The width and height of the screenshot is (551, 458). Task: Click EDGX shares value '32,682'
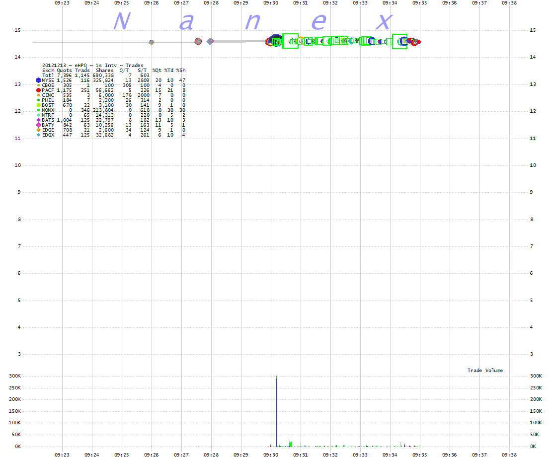[104, 135]
